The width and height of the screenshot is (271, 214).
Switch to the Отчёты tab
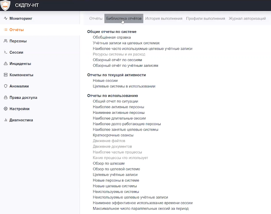coord(96,19)
